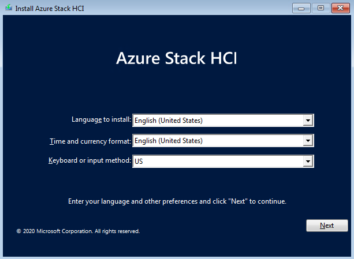Click the "Enter your language" instruction text
Viewport: 354px width, 259px height.
[177, 202]
